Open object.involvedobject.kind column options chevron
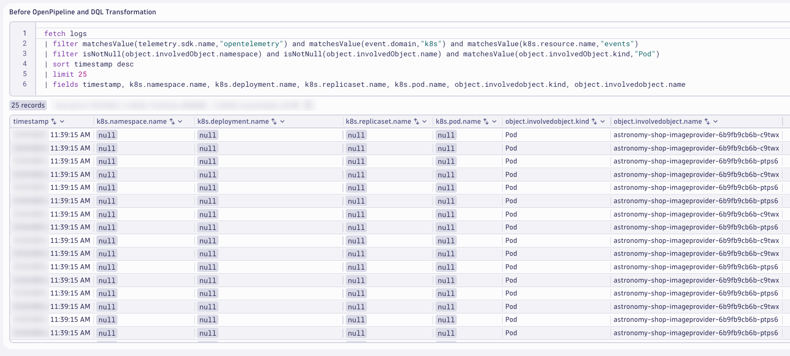Viewport: 790px width, 356px height. point(603,121)
